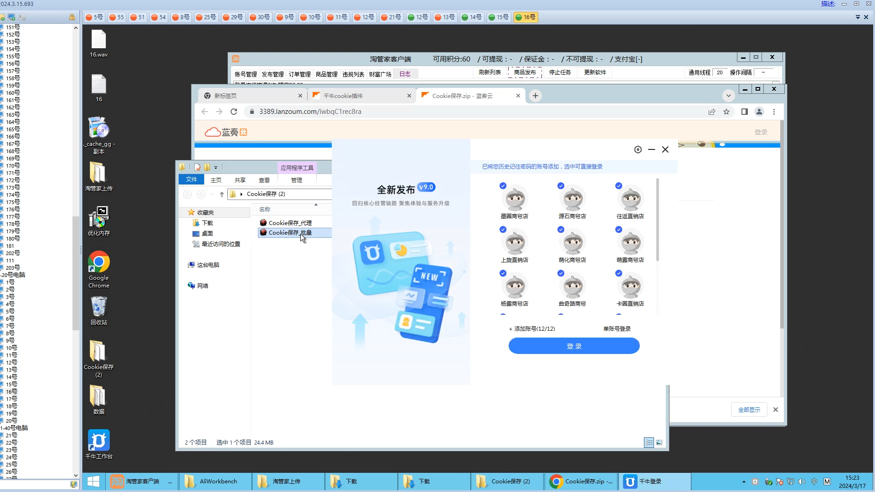Open login window settings hexagon icon
Screen dimensions: 875x492
638,149
